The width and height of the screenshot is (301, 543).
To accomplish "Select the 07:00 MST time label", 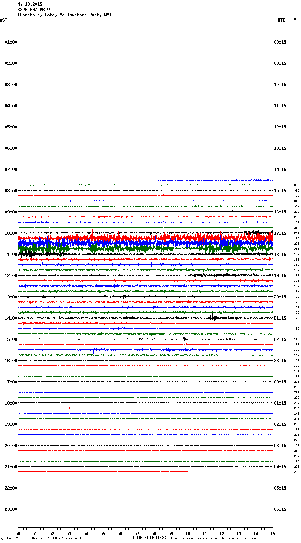I will tap(11, 170).
